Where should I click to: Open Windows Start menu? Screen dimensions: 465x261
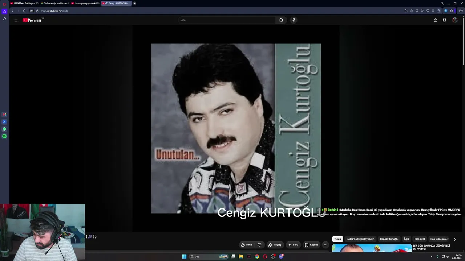pos(184,257)
